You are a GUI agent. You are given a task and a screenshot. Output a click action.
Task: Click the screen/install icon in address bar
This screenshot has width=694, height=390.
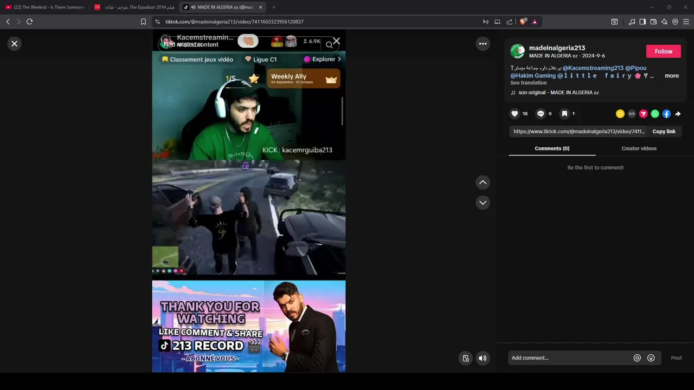pyautogui.click(x=497, y=22)
